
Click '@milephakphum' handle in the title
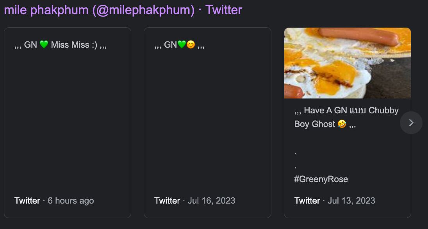click(x=143, y=10)
